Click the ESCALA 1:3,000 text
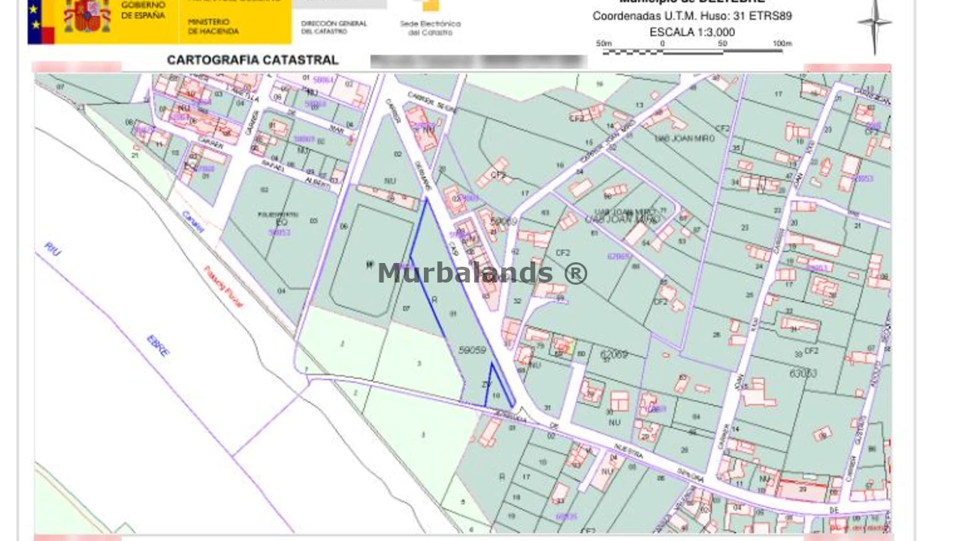The width and height of the screenshot is (962, 541). (x=692, y=32)
